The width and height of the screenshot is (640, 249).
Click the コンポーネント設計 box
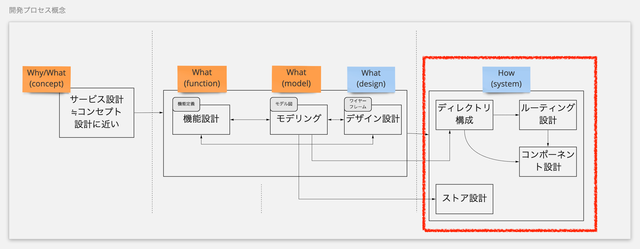pos(548,161)
